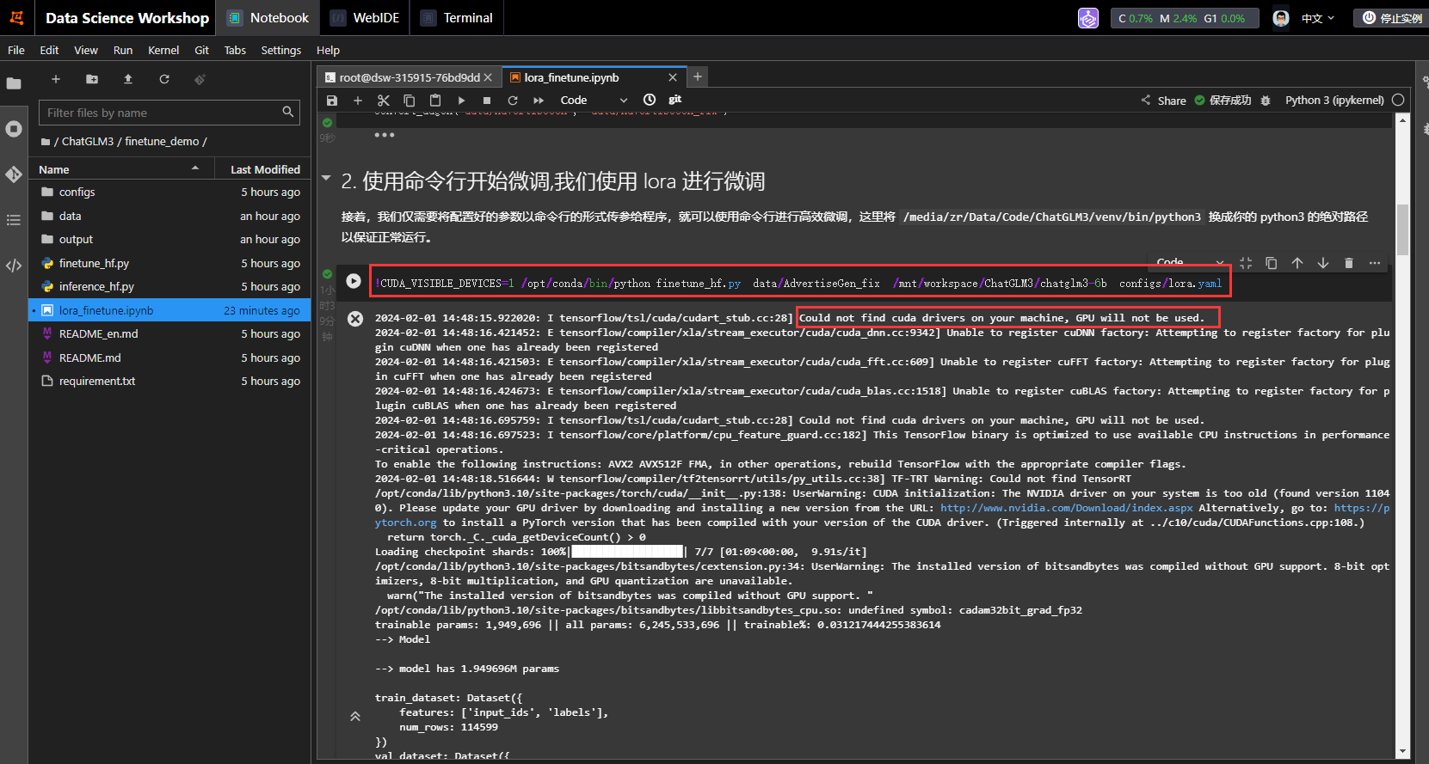Click the Share button
Image resolution: width=1429 pixels, height=764 pixels.
(1163, 101)
